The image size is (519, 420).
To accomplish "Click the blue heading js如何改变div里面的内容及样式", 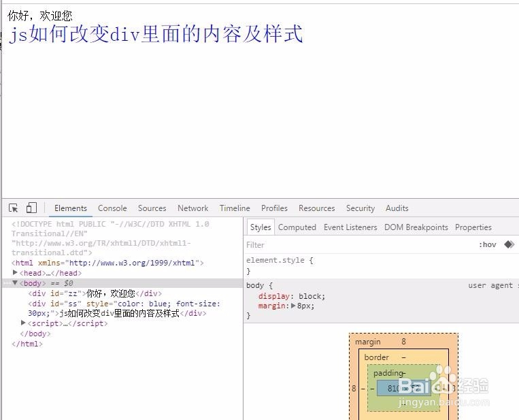I will pyautogui.click(x=156, y=34).
